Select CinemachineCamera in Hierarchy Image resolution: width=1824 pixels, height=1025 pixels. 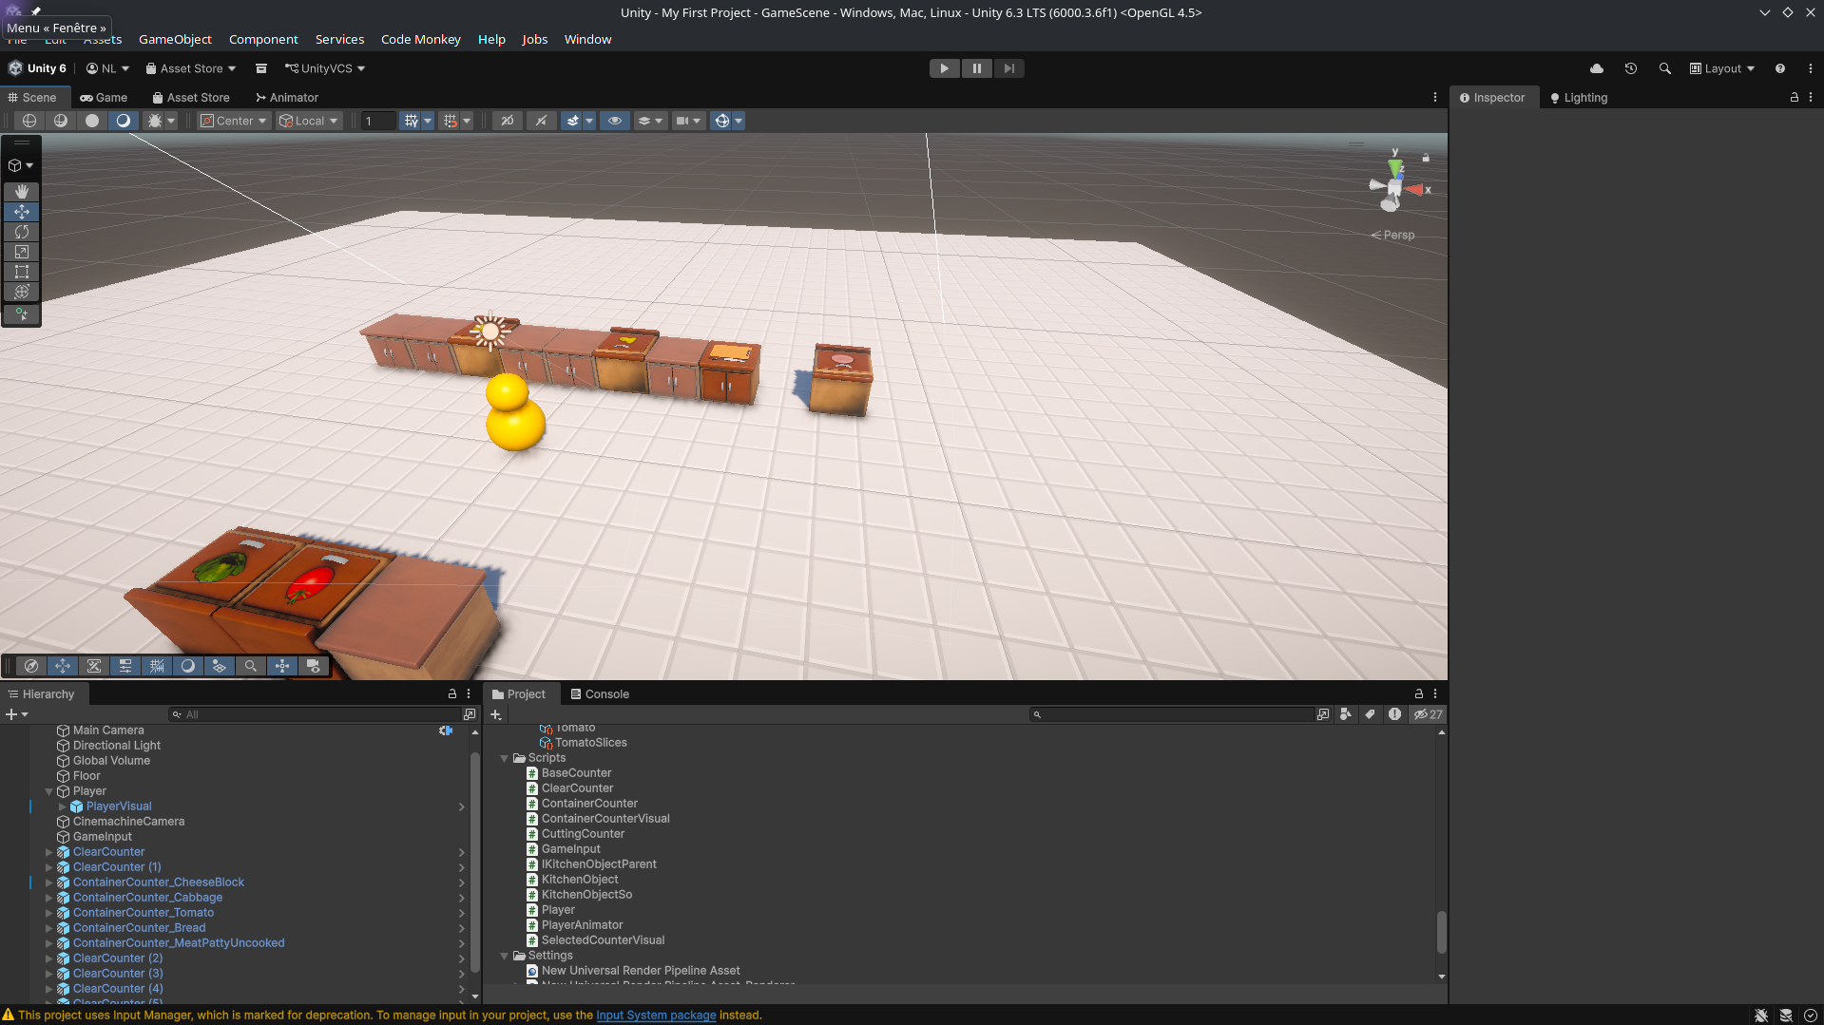pos(128,822)
